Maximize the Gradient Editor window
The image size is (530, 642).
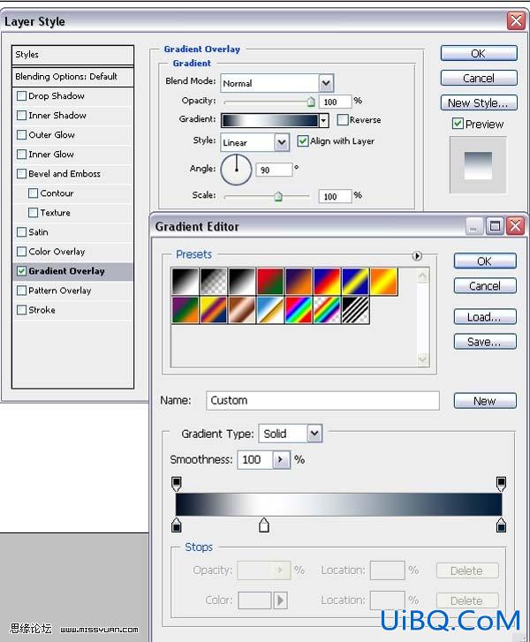click(496, 226)
